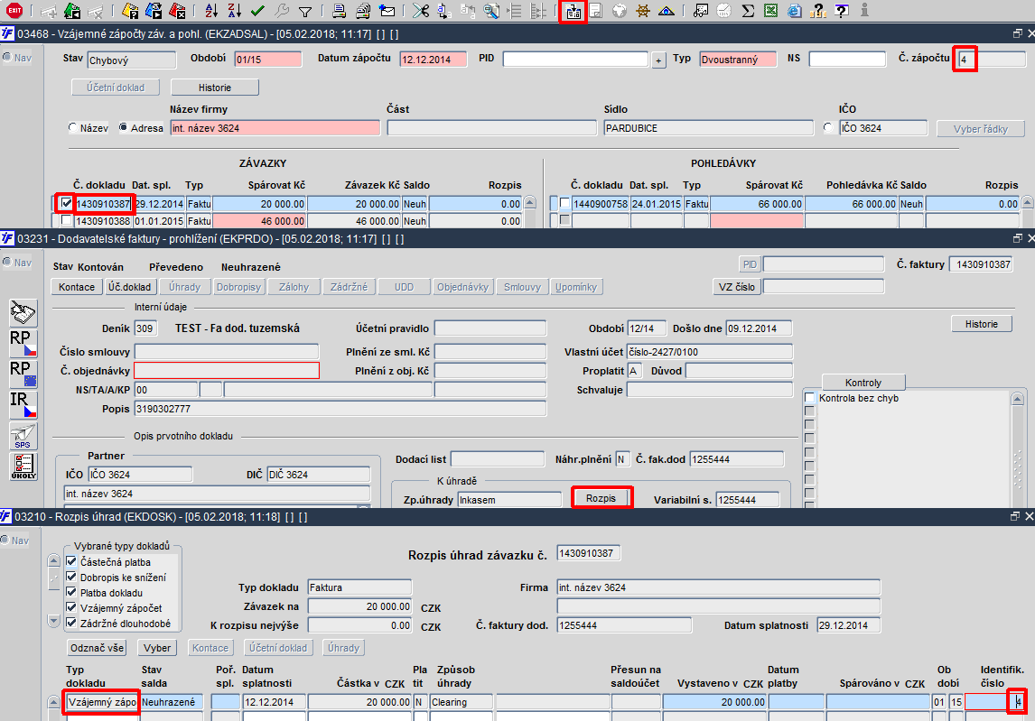Viewport: 1035px width, 721px height.
Task: Click the envelope send mail icon
Action: pos(387,11)
